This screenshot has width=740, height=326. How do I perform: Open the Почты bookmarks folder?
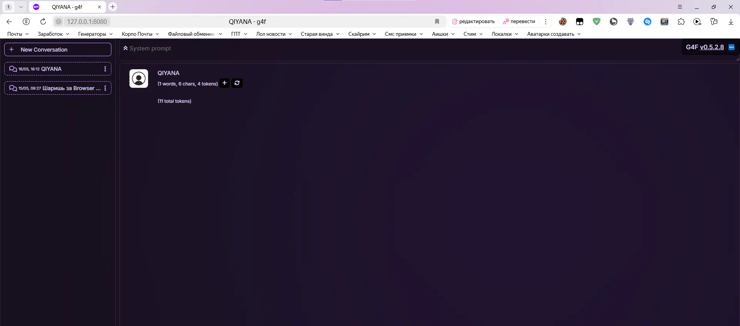click(18, 34)
